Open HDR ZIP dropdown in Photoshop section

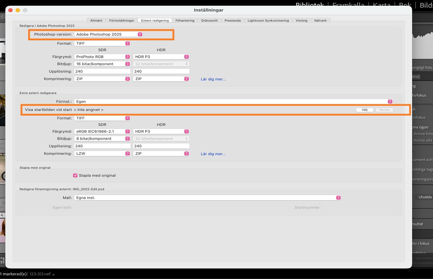click(161, 78)
